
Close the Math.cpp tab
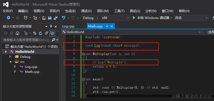click(x=112, y=26)
